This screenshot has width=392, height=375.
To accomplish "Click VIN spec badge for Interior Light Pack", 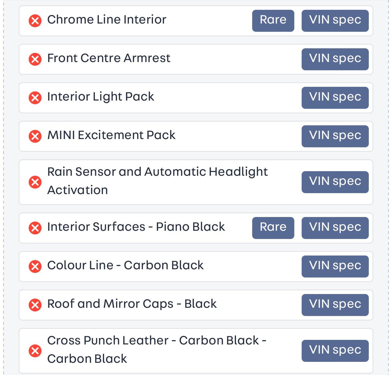I will tap(335, 97).
